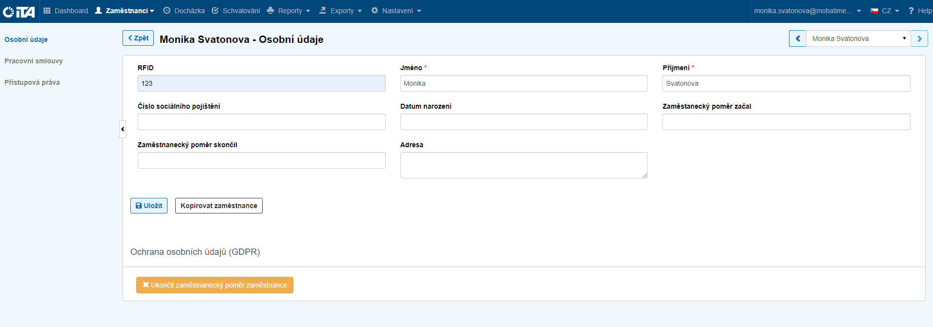The width and height of the screenshot is (933, 327).
Task: Open the Dashboard grid icon
Action: point(47,11)
